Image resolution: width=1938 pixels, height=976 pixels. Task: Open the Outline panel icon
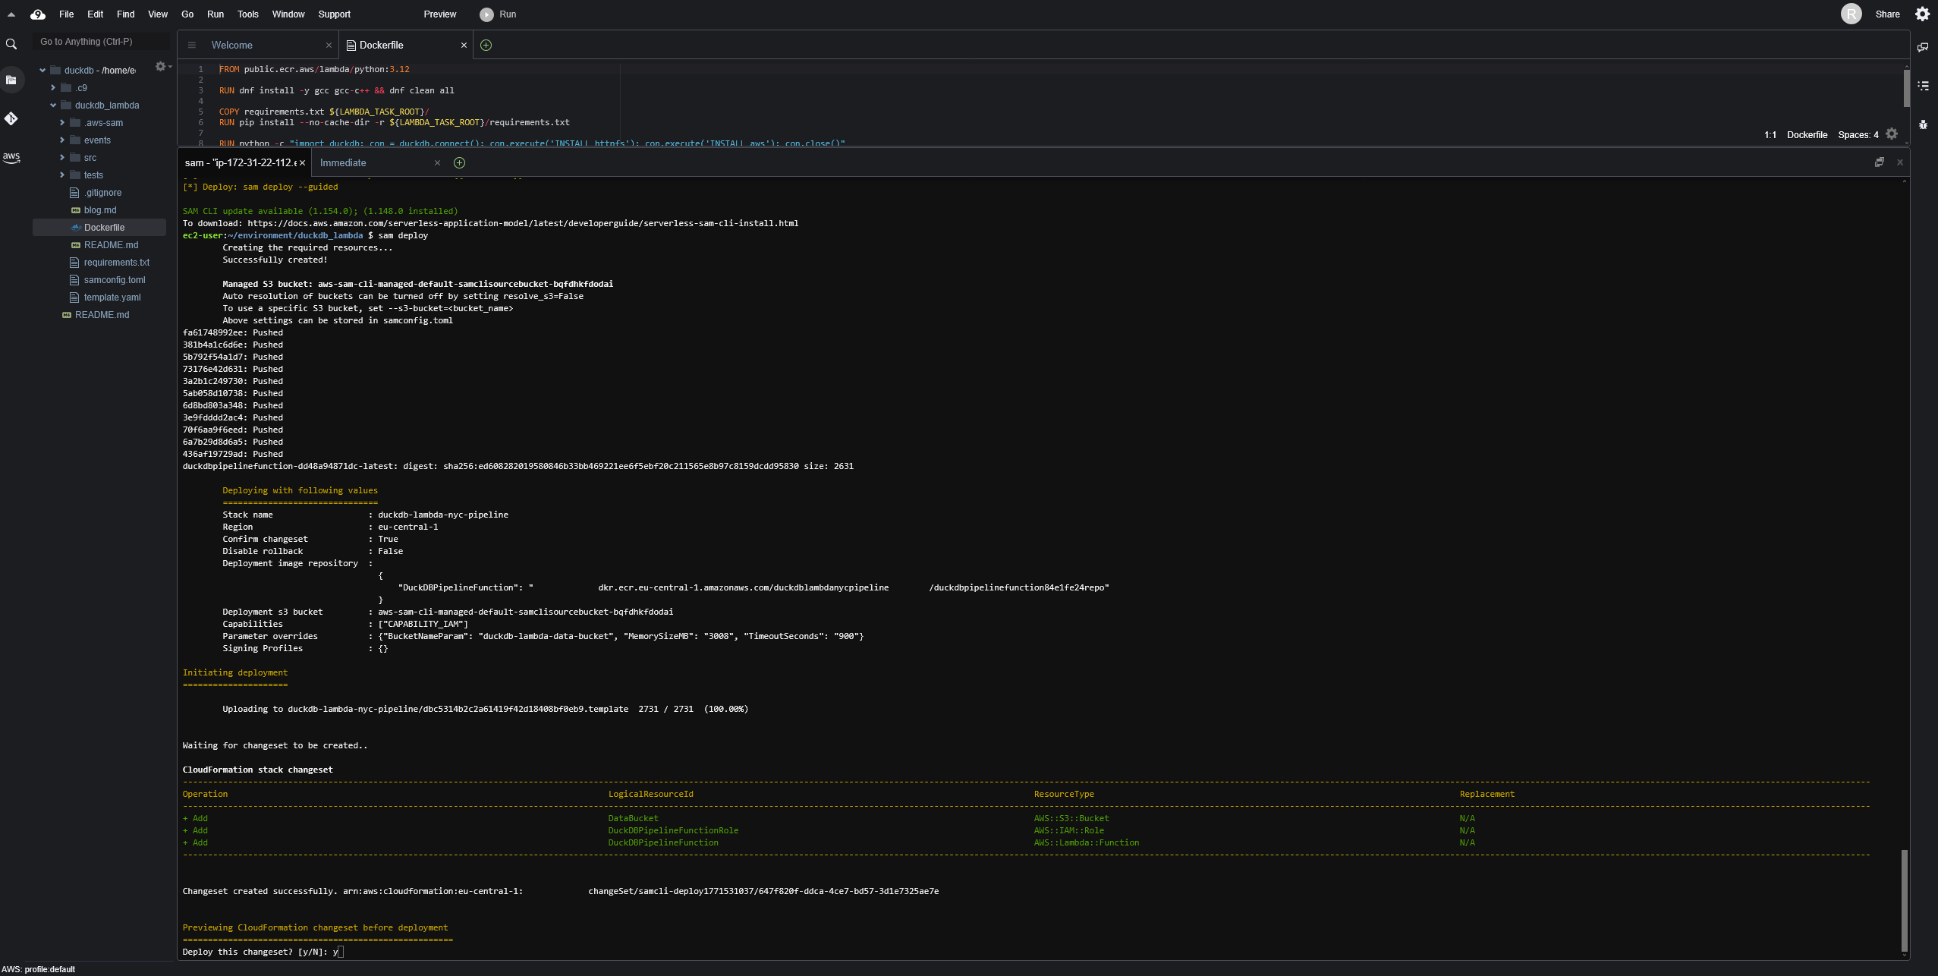(1923, 86)
